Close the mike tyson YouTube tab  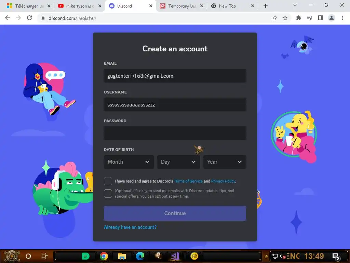[100, 6]
